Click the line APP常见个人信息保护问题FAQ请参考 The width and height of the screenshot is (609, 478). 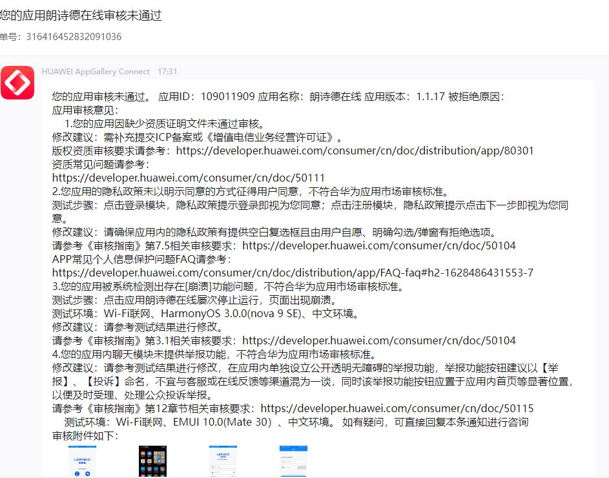tap(142, 259)
